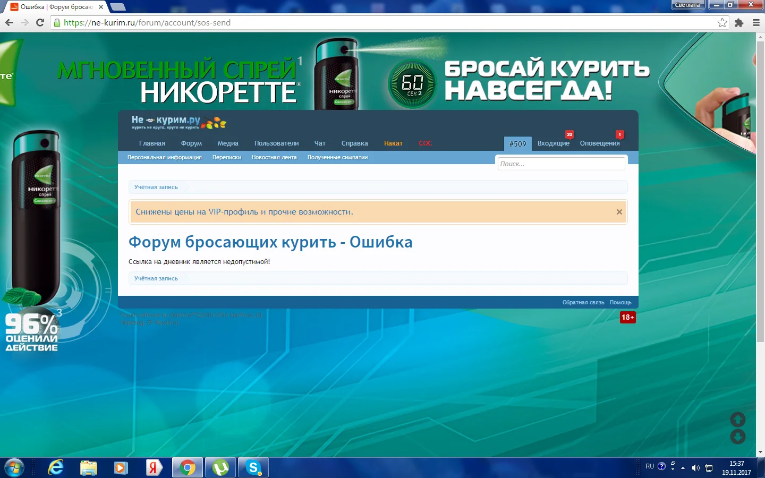Dismiss the VIP-profile price notice

(619, 212)
